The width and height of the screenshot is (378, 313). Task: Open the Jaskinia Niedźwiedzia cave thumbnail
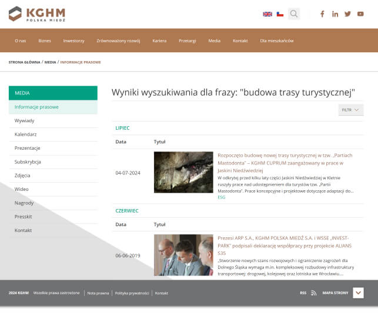click(183, 172)
